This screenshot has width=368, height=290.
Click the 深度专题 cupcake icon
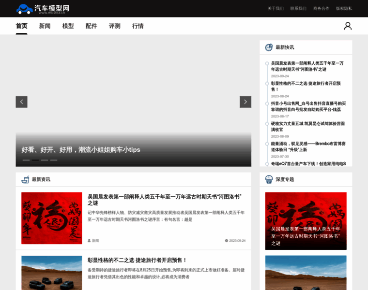point(269,179)
